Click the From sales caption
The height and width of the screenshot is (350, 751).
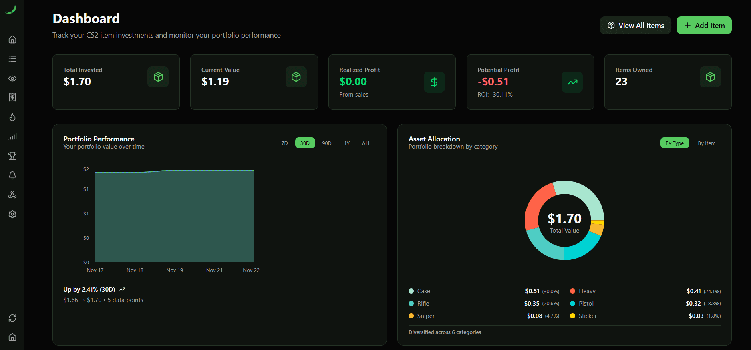click(354, 95)
